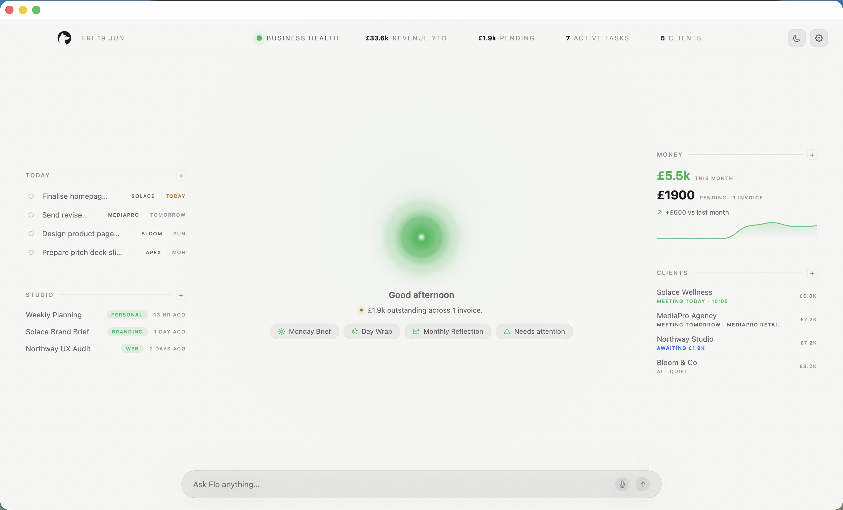
Task: Complete the Finalise homepag... task circle
Action: pos(31,196)
